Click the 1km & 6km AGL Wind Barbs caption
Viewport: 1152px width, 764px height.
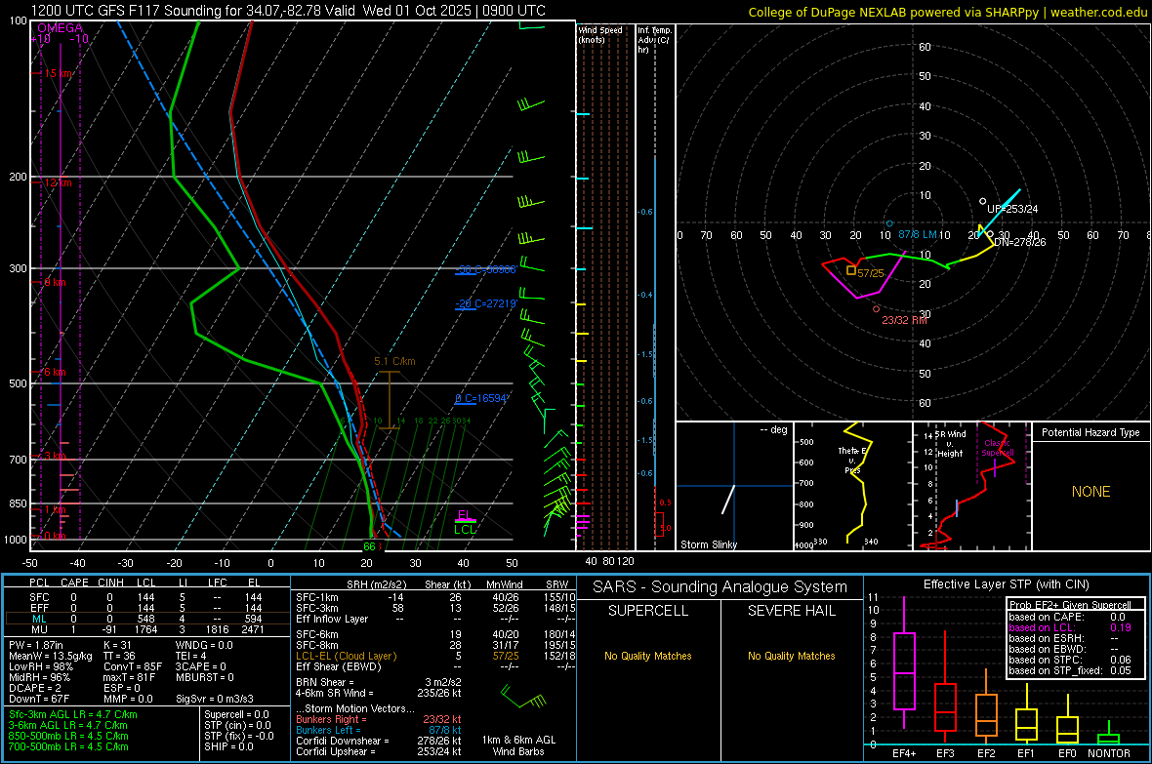[518, 745]
